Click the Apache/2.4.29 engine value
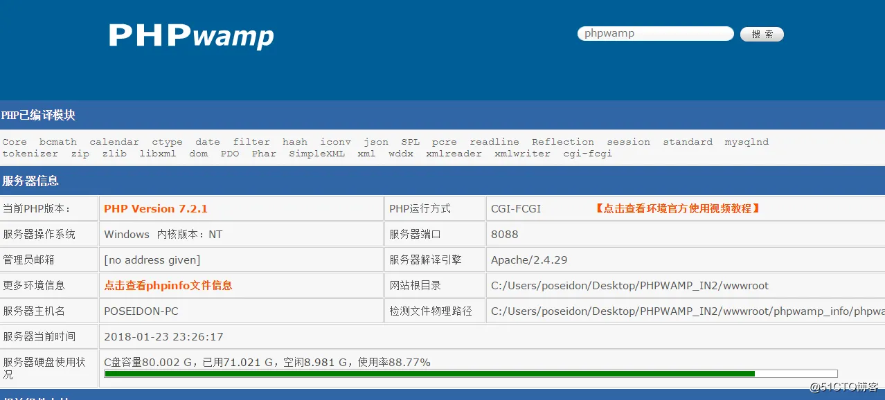Viewport: 885px width, 400px height. [x=529, y=260]
